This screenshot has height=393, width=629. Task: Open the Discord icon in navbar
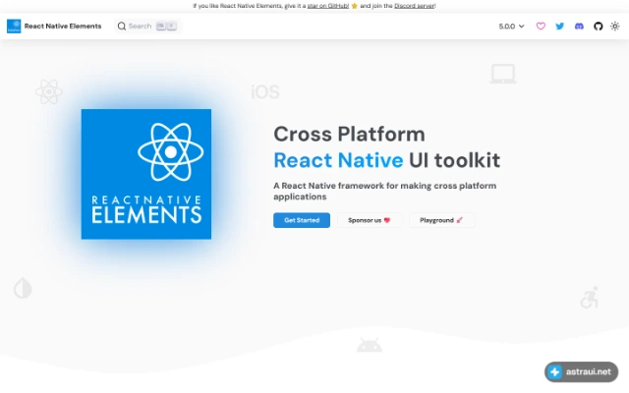coord(579,27)
